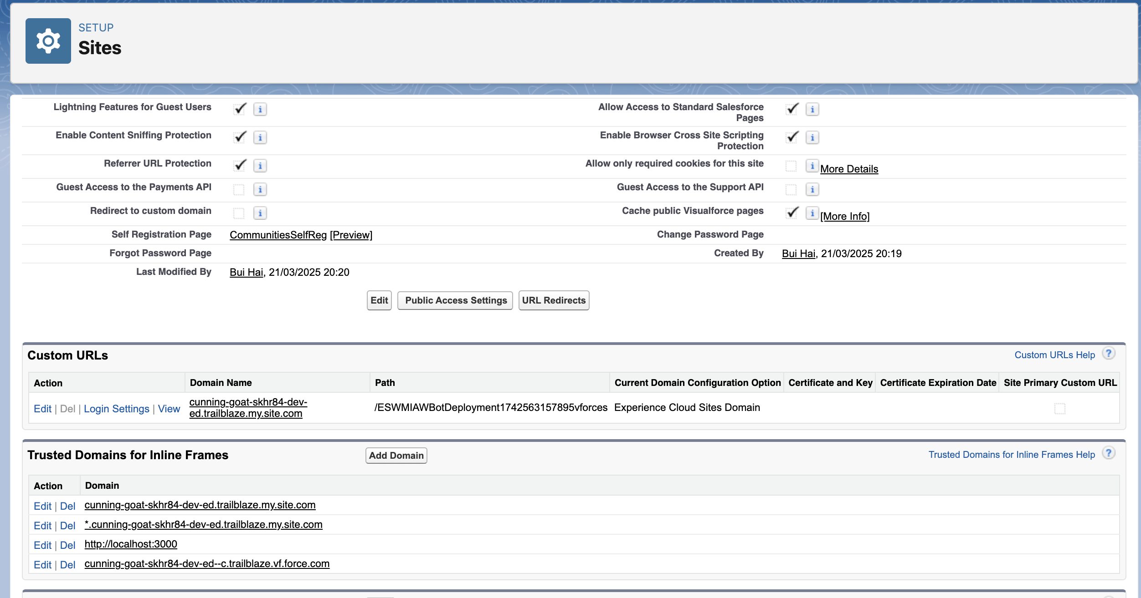Click Del for vf.force.com trusted domain

pyautogui.click(x=67, y=565)
